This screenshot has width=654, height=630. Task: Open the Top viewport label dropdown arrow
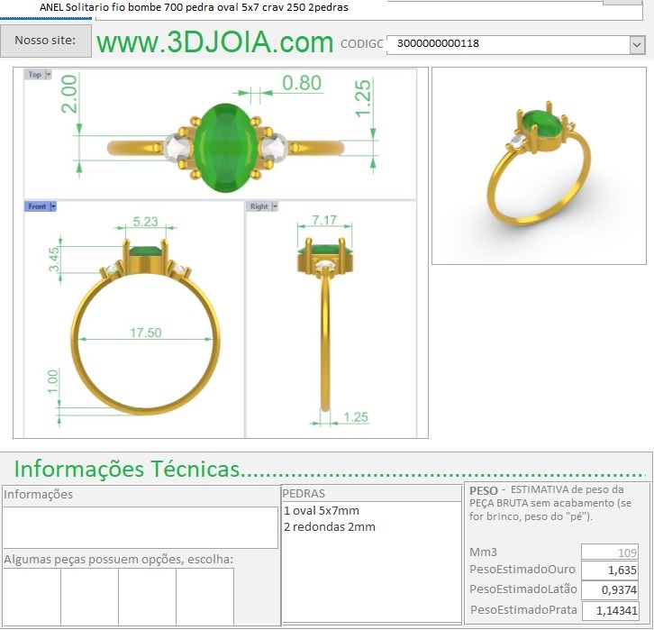(x=49, y=75)
